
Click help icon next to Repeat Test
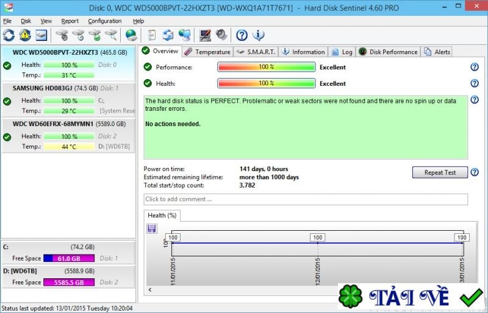point(474,172)
